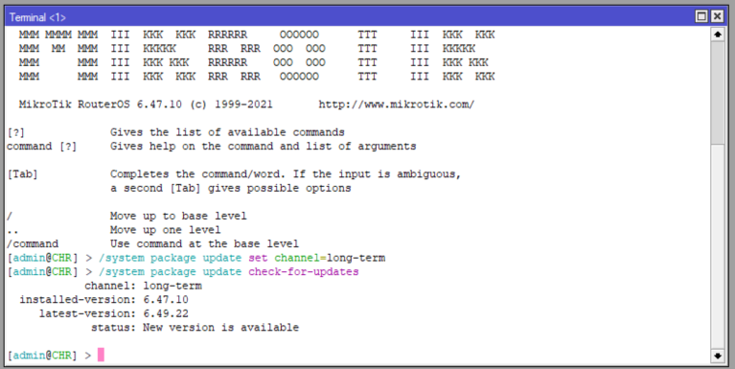The height and width of the screenshot is (369, 735).
Task: Click the '/command' help entry
Action: (x=33, y=244)
